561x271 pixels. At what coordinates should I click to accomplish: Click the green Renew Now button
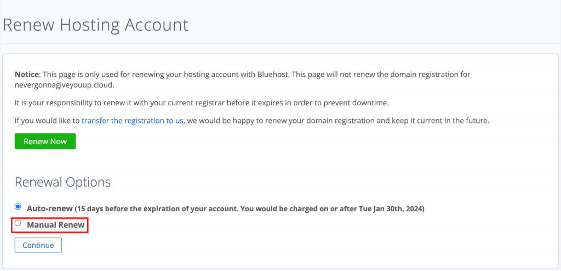(x=45, y=142)
